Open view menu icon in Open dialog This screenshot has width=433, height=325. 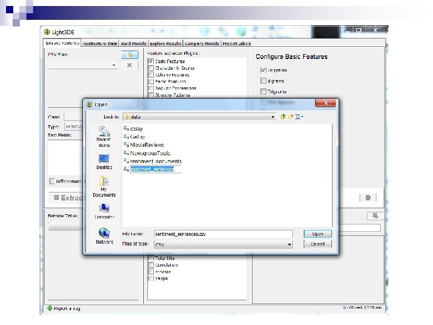[x=298, y=117]
